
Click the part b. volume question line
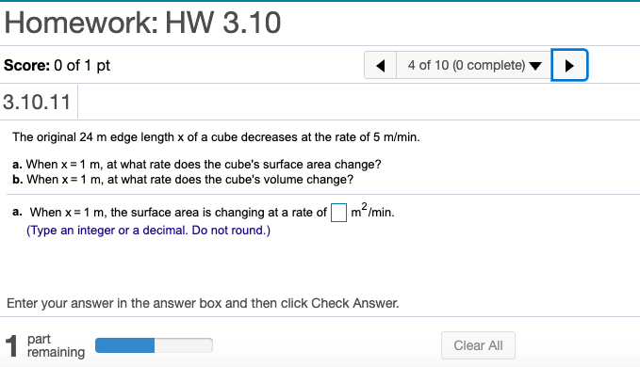click(x=183, y=179)
